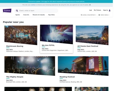Click the All Points East Festival title
This screenshot has height=91, width=114.
point(88,46)
